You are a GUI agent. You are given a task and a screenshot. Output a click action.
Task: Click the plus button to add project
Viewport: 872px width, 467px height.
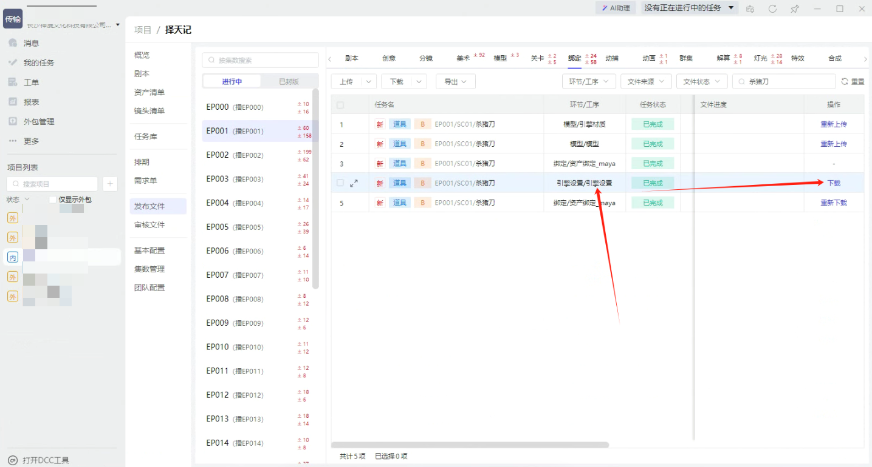(110, 184)
